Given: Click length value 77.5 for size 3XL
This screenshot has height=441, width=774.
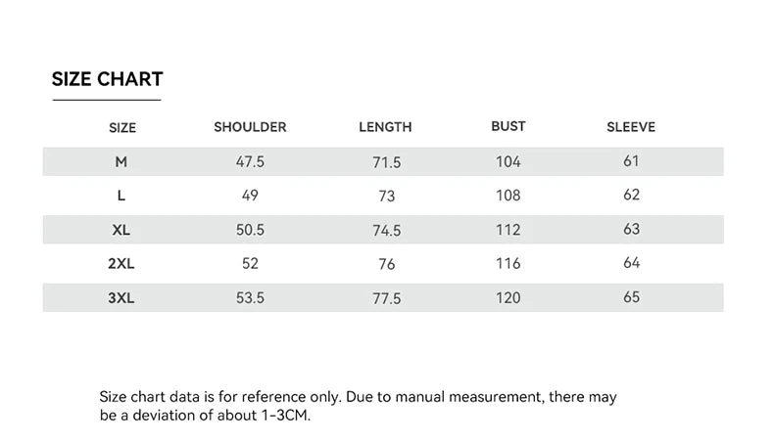Looking at the screenshot, I should coord(387,299).
